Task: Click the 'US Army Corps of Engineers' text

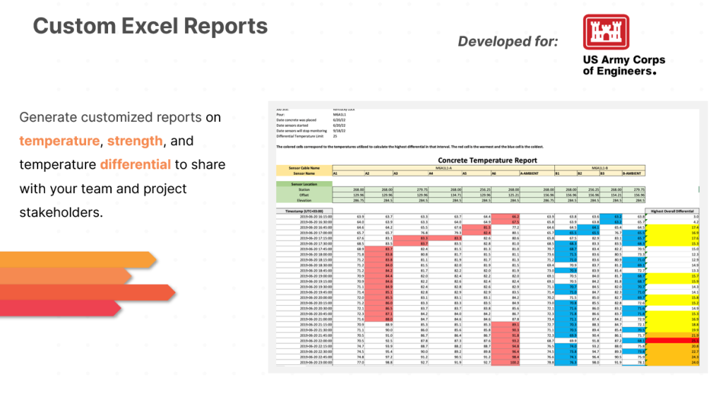Action: pyautogui.click(x=624, y=66)
